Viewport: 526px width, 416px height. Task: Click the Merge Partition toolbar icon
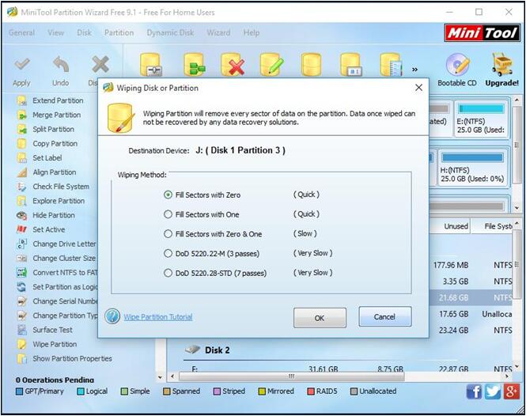[x=195, y=64]
